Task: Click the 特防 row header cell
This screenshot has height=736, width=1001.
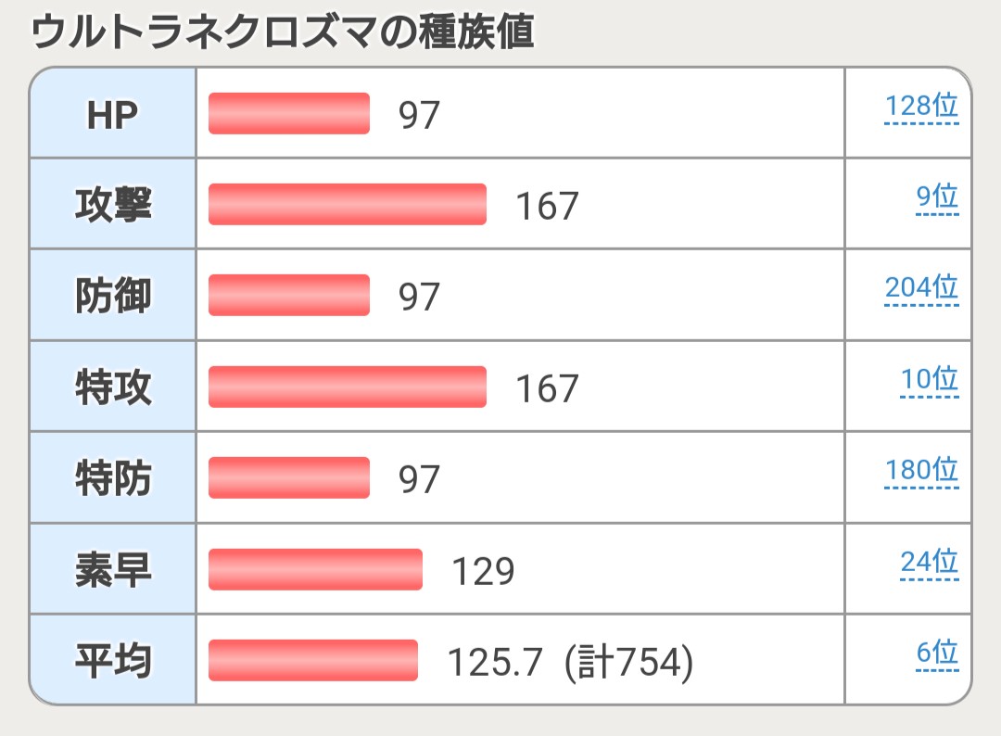Action: [112, 477]
